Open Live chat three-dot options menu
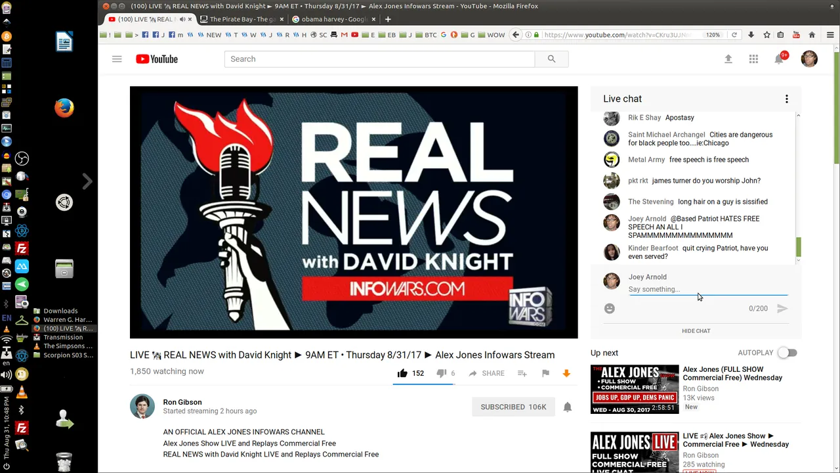 click(786, 99)
